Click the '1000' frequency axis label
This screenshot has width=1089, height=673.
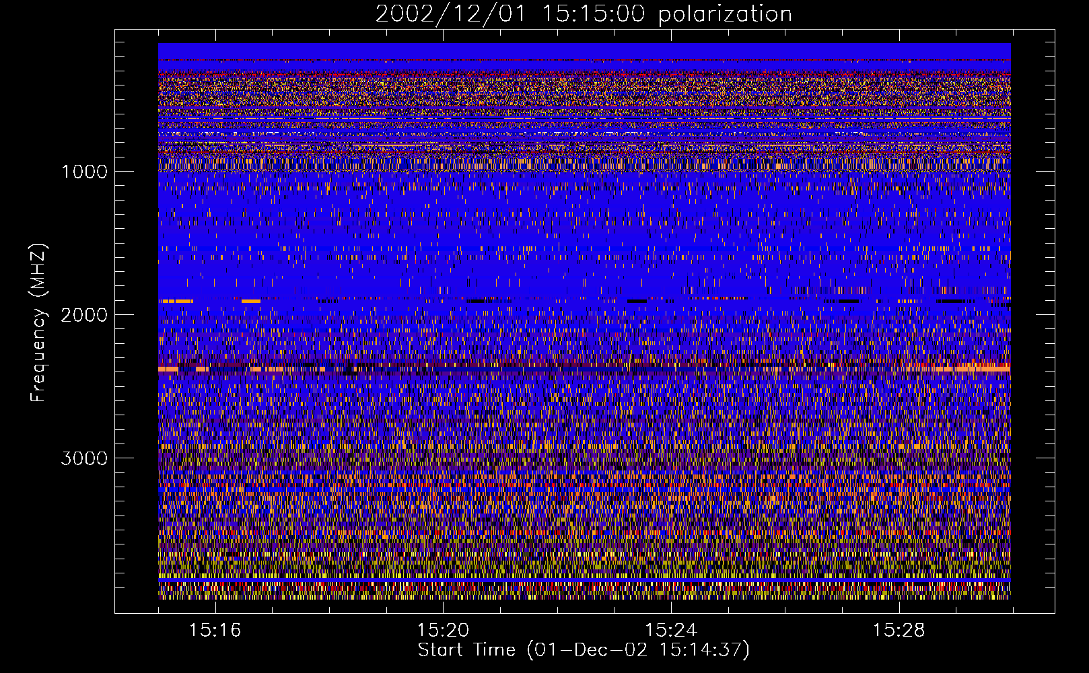[x=84, y=172]
